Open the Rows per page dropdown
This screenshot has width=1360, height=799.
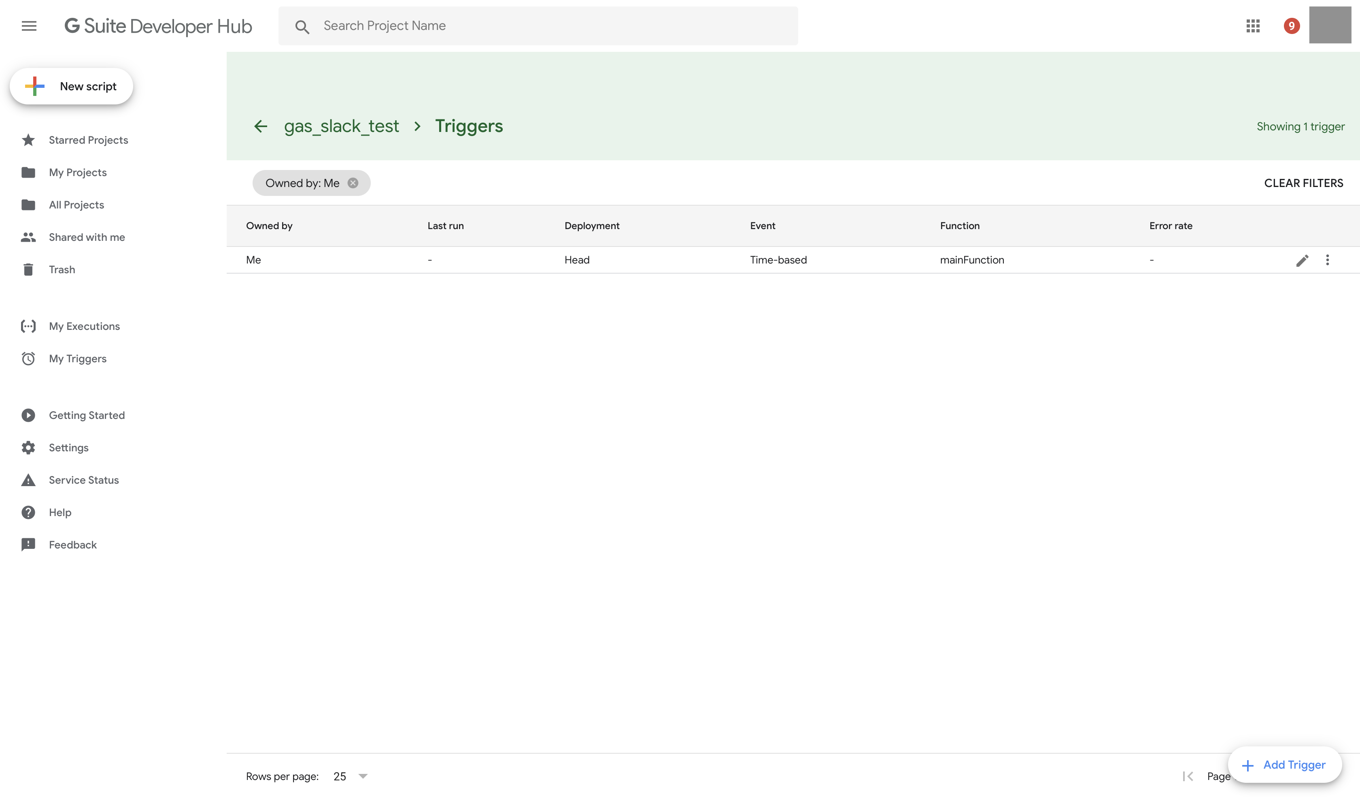pyautogui.click(x=350, y=776)
